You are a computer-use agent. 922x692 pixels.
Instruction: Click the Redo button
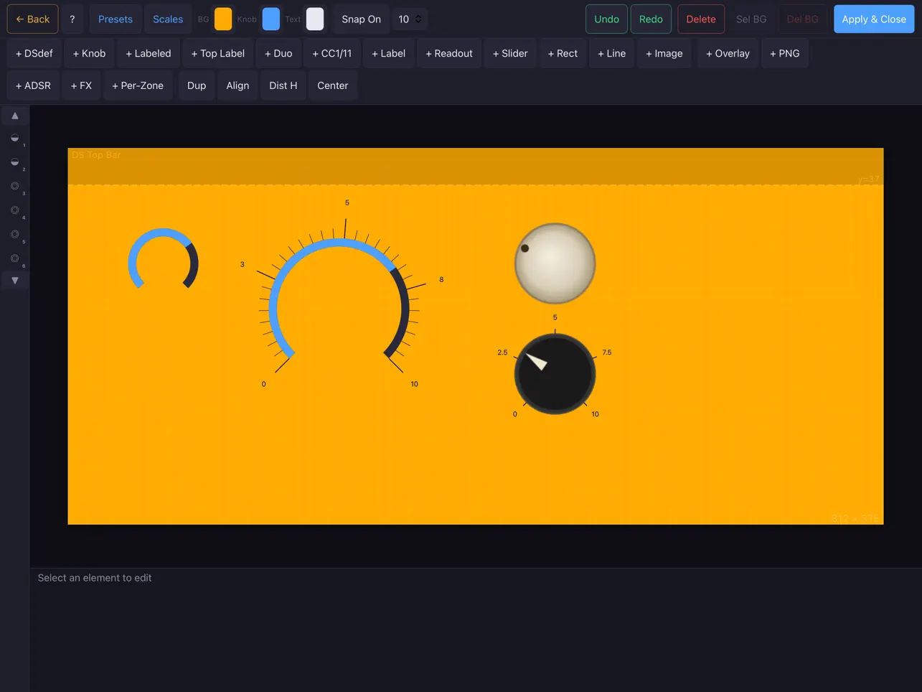tap(651, 19)
